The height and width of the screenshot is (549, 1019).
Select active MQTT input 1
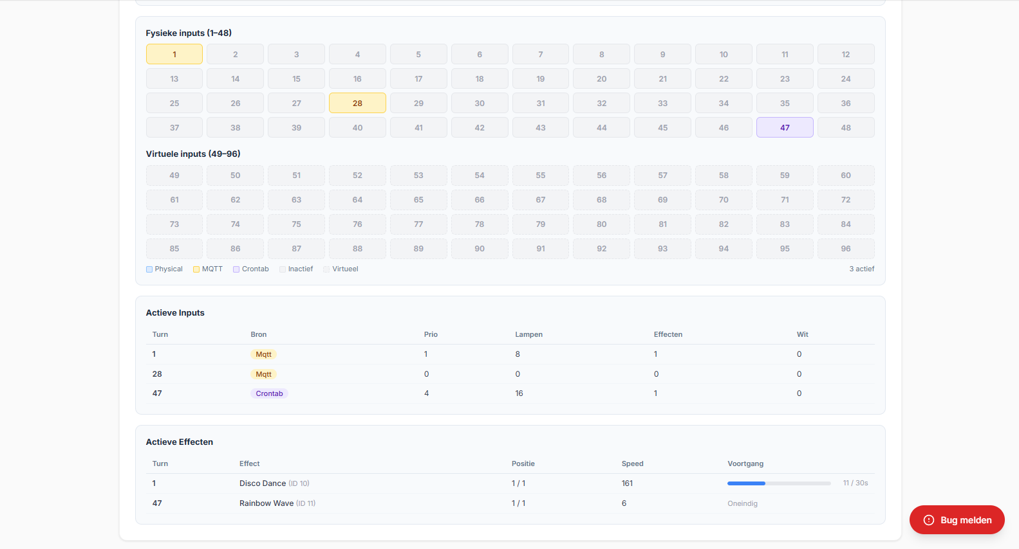(x=174, y=54)
